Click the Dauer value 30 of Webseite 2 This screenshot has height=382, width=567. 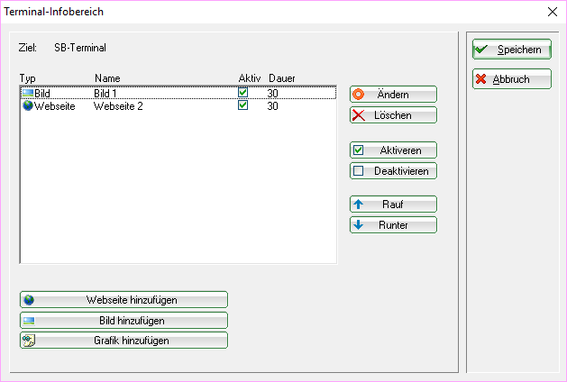[x=272, y=106]
